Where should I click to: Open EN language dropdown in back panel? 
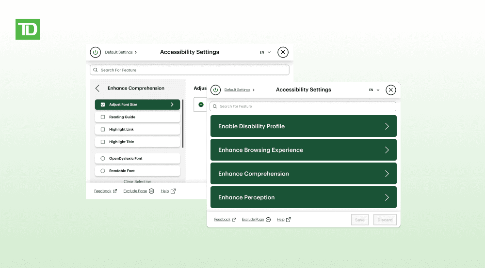(265, 52)
